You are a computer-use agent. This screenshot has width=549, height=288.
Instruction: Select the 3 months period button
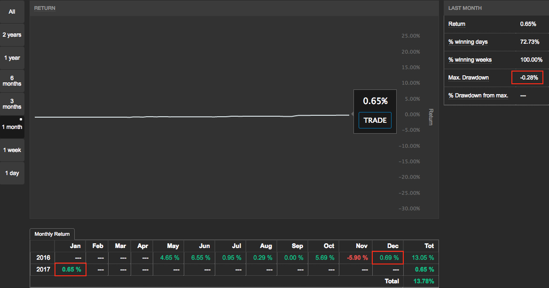click(12, 104)
